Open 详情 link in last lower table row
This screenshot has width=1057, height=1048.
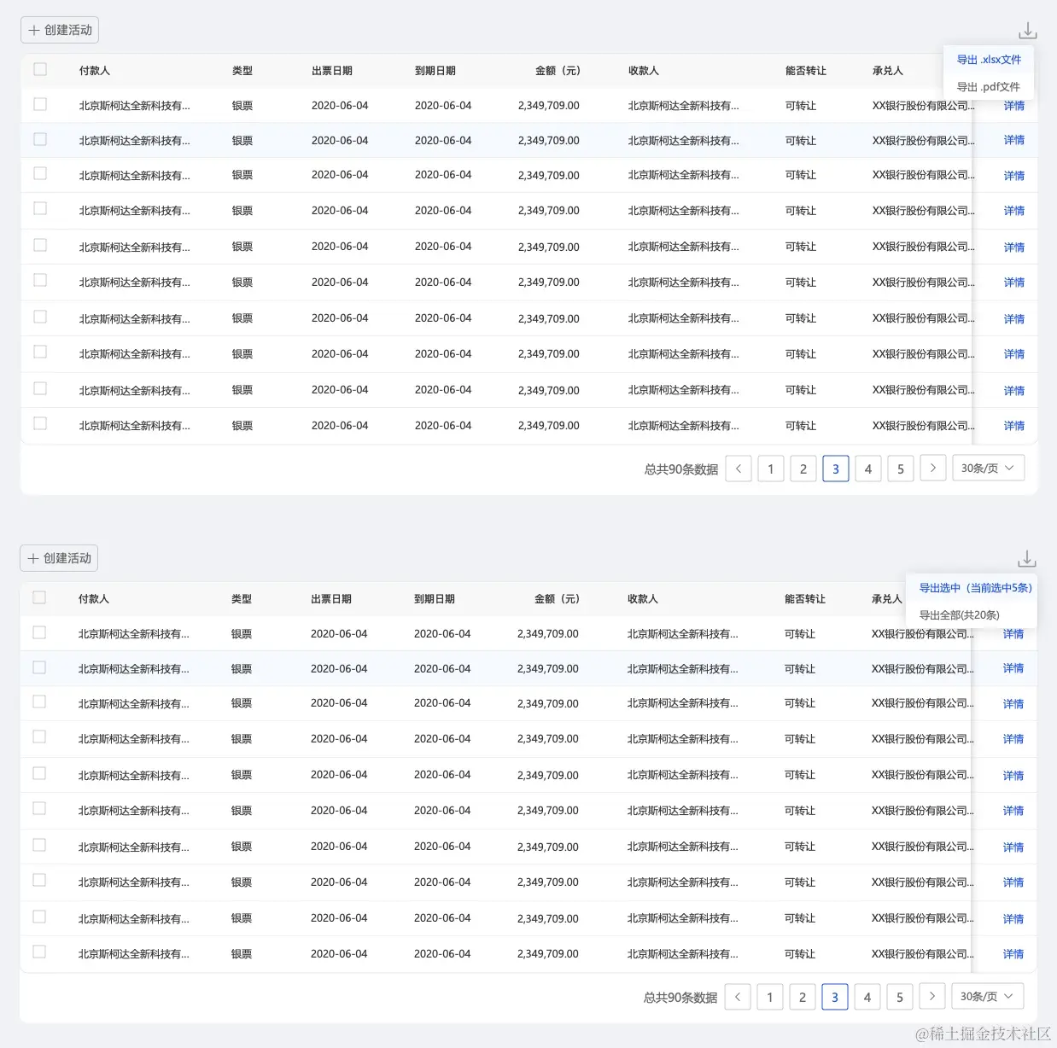1013,953
